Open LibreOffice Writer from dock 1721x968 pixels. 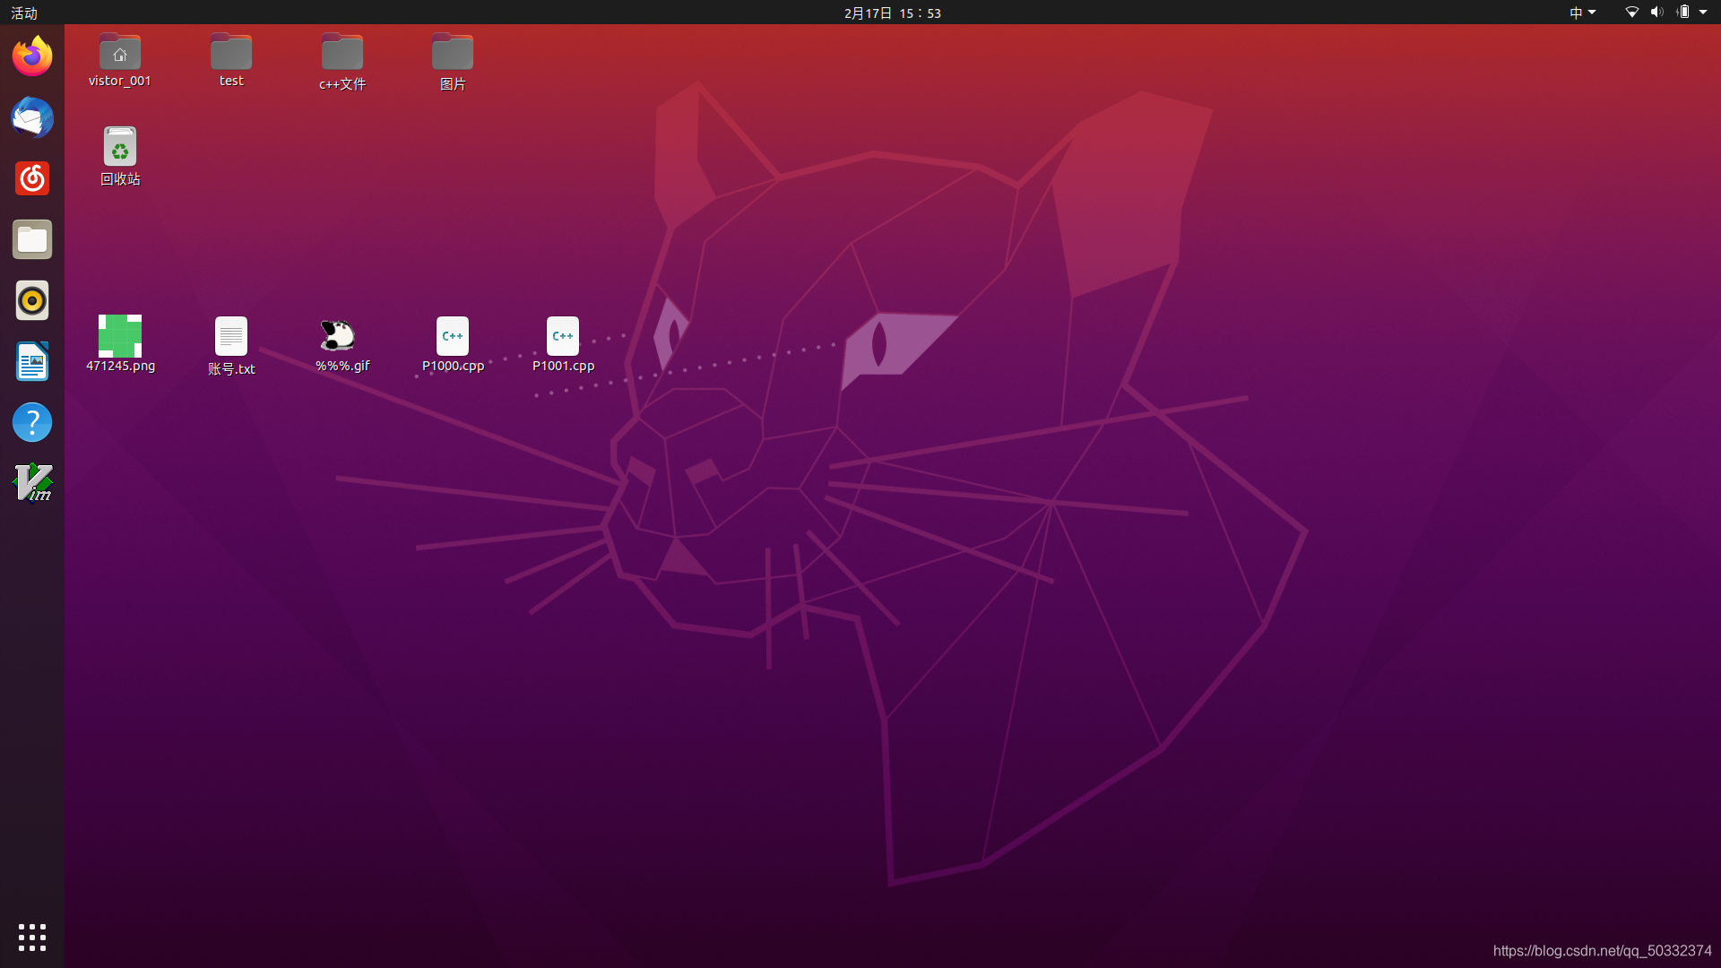[x=32, y=361]
